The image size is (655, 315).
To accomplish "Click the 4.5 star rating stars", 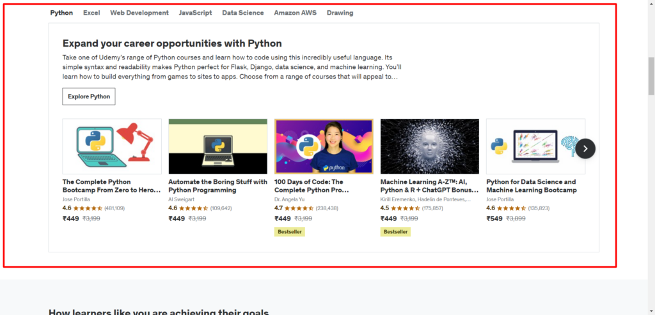I will pos(406,208).
